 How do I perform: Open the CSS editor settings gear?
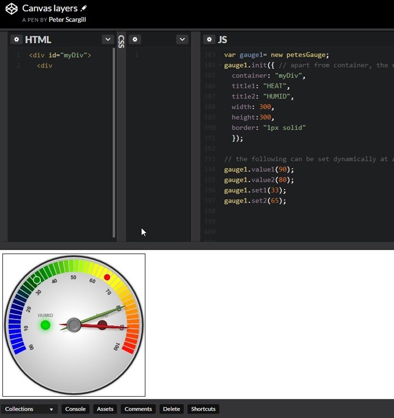(x=136, y=40)
